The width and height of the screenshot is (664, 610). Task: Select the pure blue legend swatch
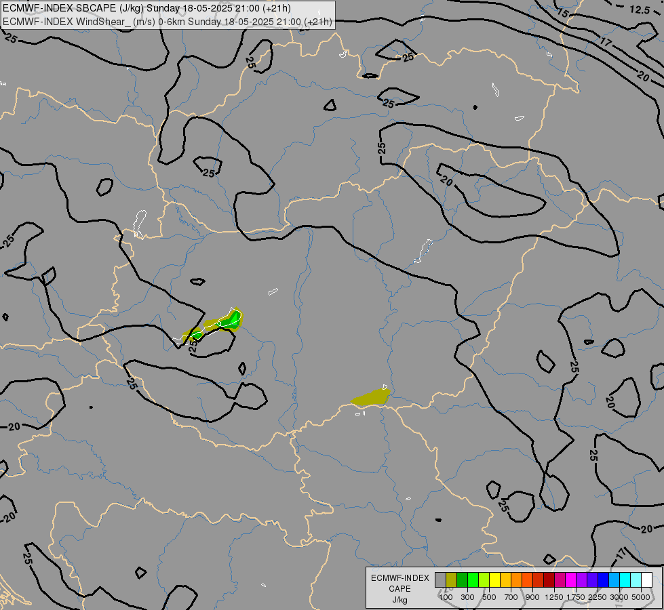tap(603, 580)
